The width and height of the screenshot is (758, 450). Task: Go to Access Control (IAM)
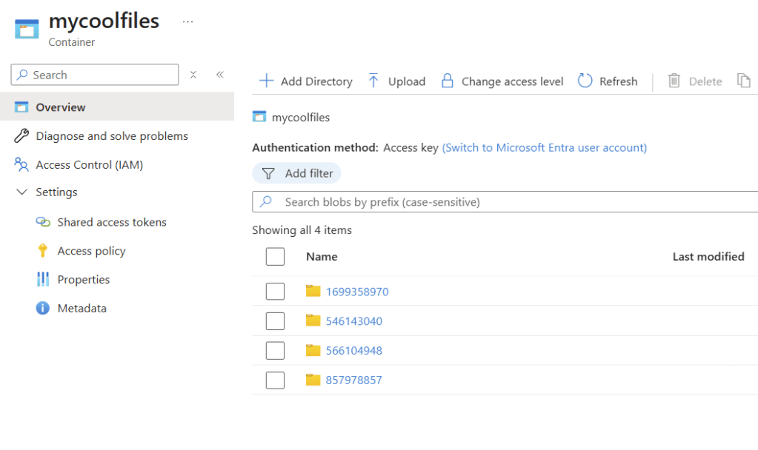tap(89, 165)
